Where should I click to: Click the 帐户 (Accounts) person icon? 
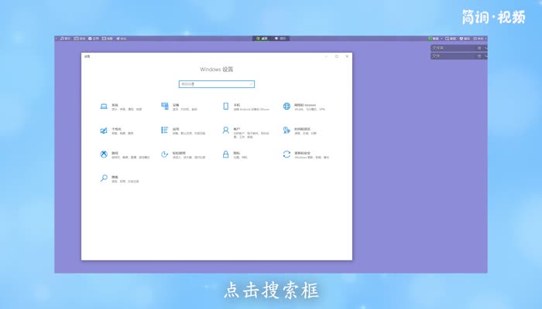click(226, 131)
